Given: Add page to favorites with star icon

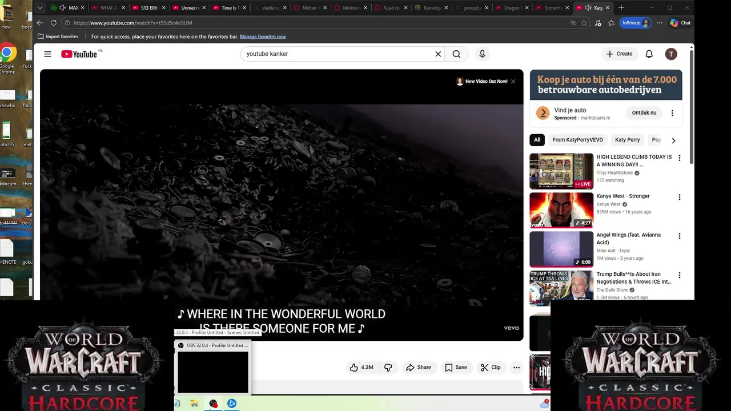Looking at the screenshot, I should [x=584, y=23].
